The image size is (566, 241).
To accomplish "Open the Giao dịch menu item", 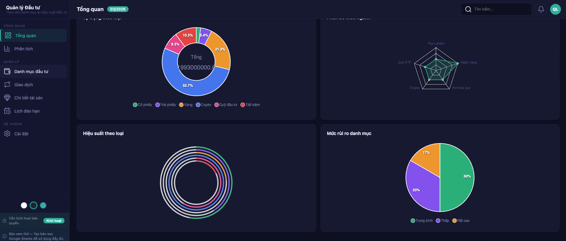I will tap(24, 85).
